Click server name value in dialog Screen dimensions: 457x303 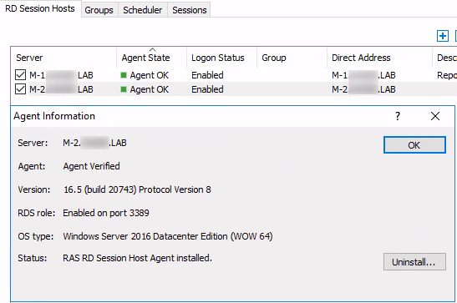click(x=94, y=143)
